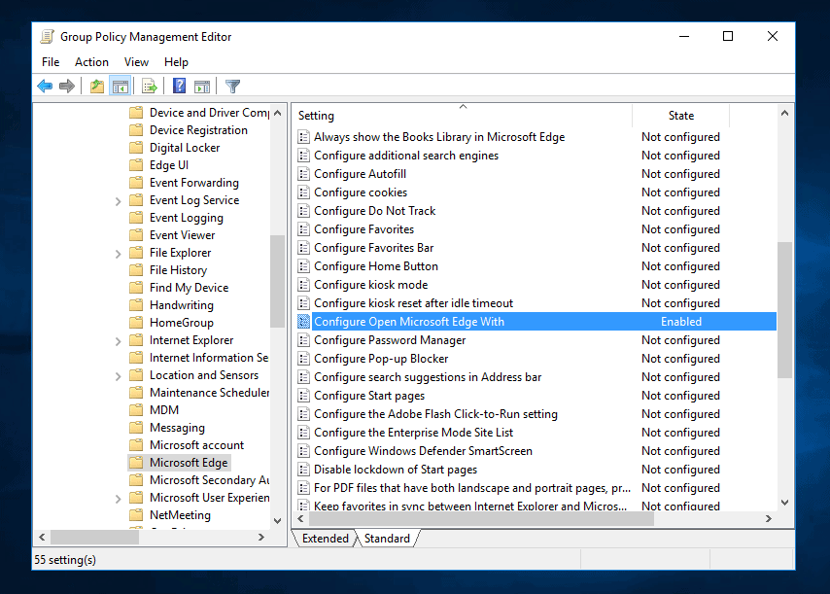Click the folder icon next to HomeGroup
The image size is (830, 594).
pyautogui.click(x=137, y=322)
